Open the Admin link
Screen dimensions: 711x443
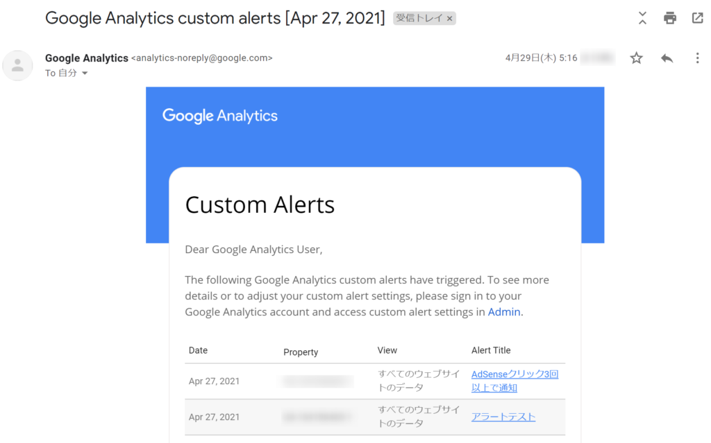pos(504,312)
